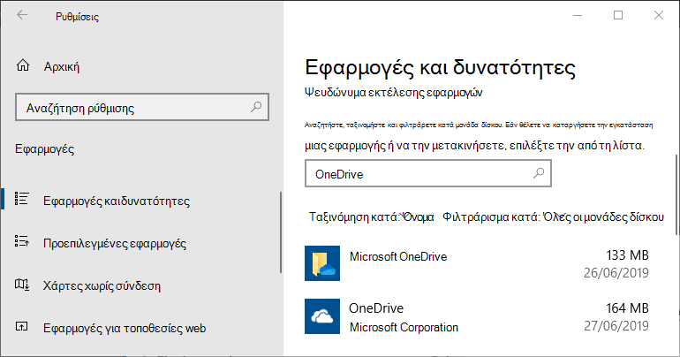Click the 133 MB size value

pos(628,255)
